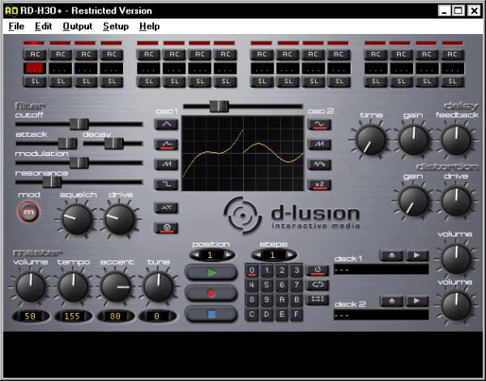Click the accent value display showing 80
The height and width of the screenshot is (381, 486).
(116, 316)
